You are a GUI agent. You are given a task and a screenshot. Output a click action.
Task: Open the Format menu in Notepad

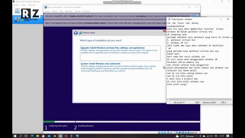[x=180, y=23]
